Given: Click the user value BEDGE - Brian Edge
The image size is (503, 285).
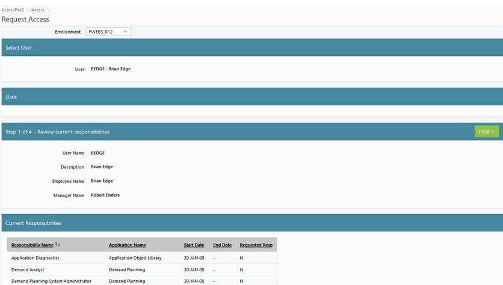Looking at the screenshot, I should point(111,69).
